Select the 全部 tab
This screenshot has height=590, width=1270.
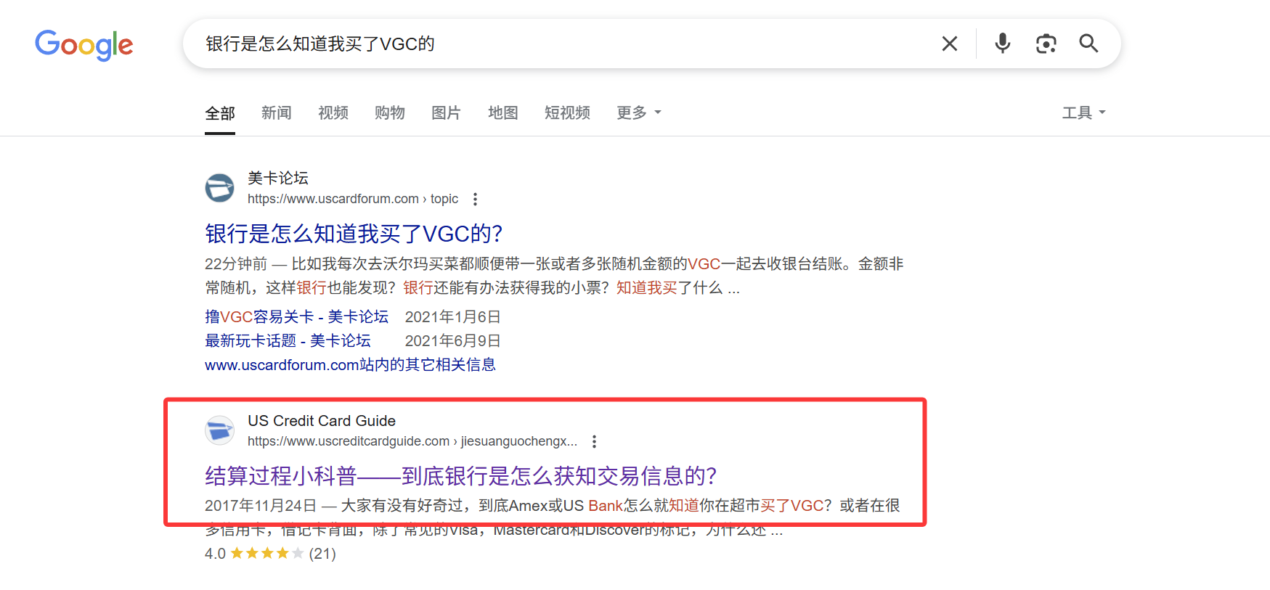(x=220, y=113)
